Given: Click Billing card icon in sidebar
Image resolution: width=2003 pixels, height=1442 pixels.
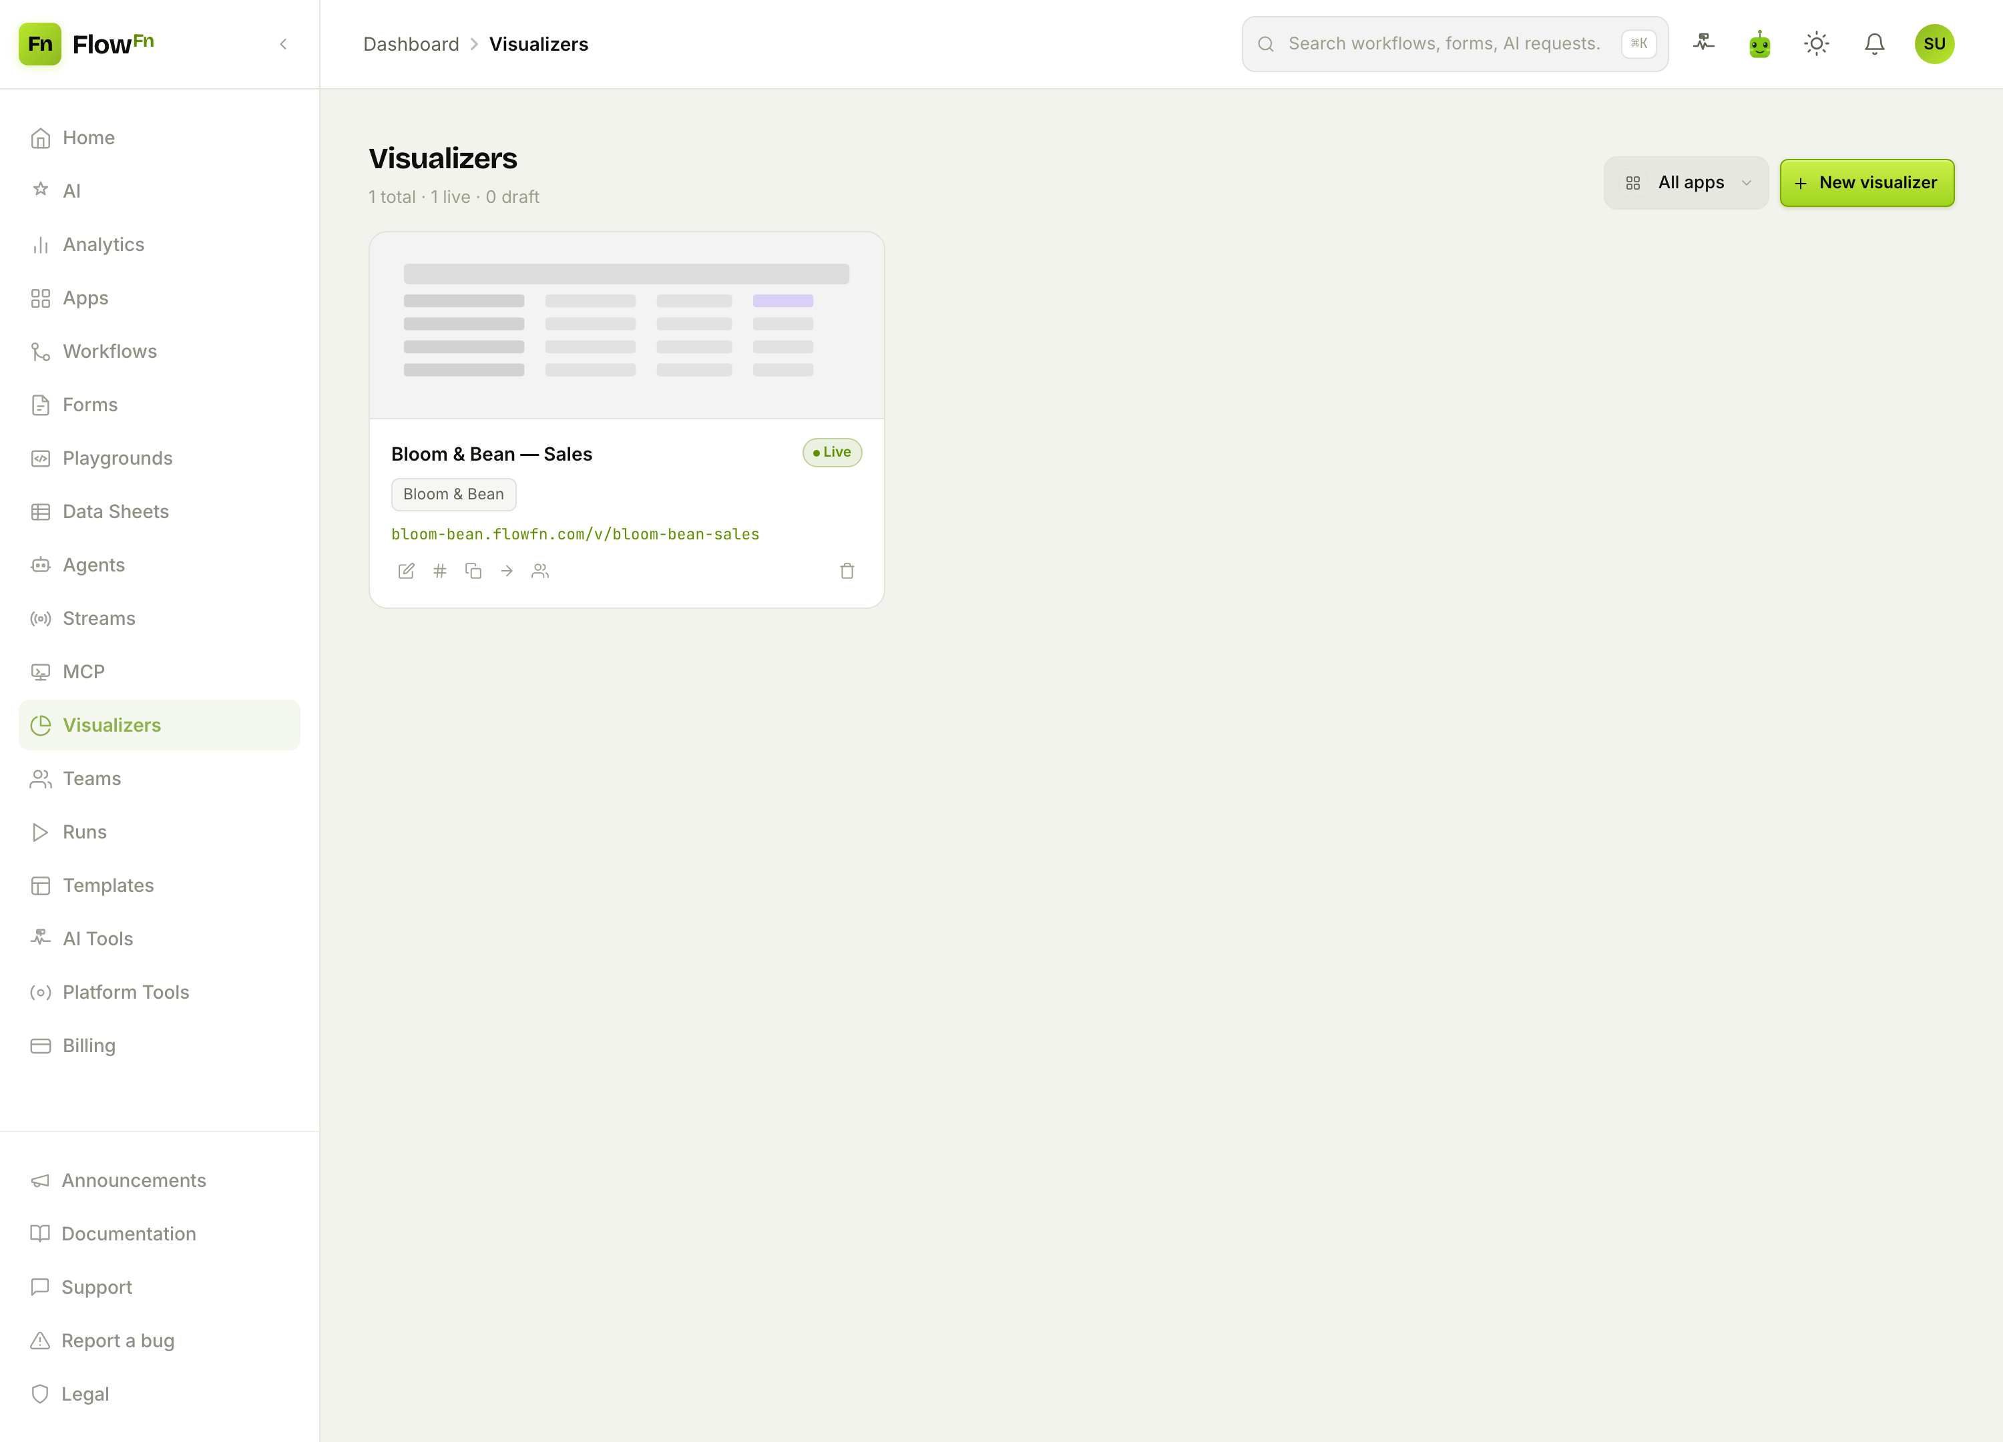Looking at the screenshot, I should 41,1045.
